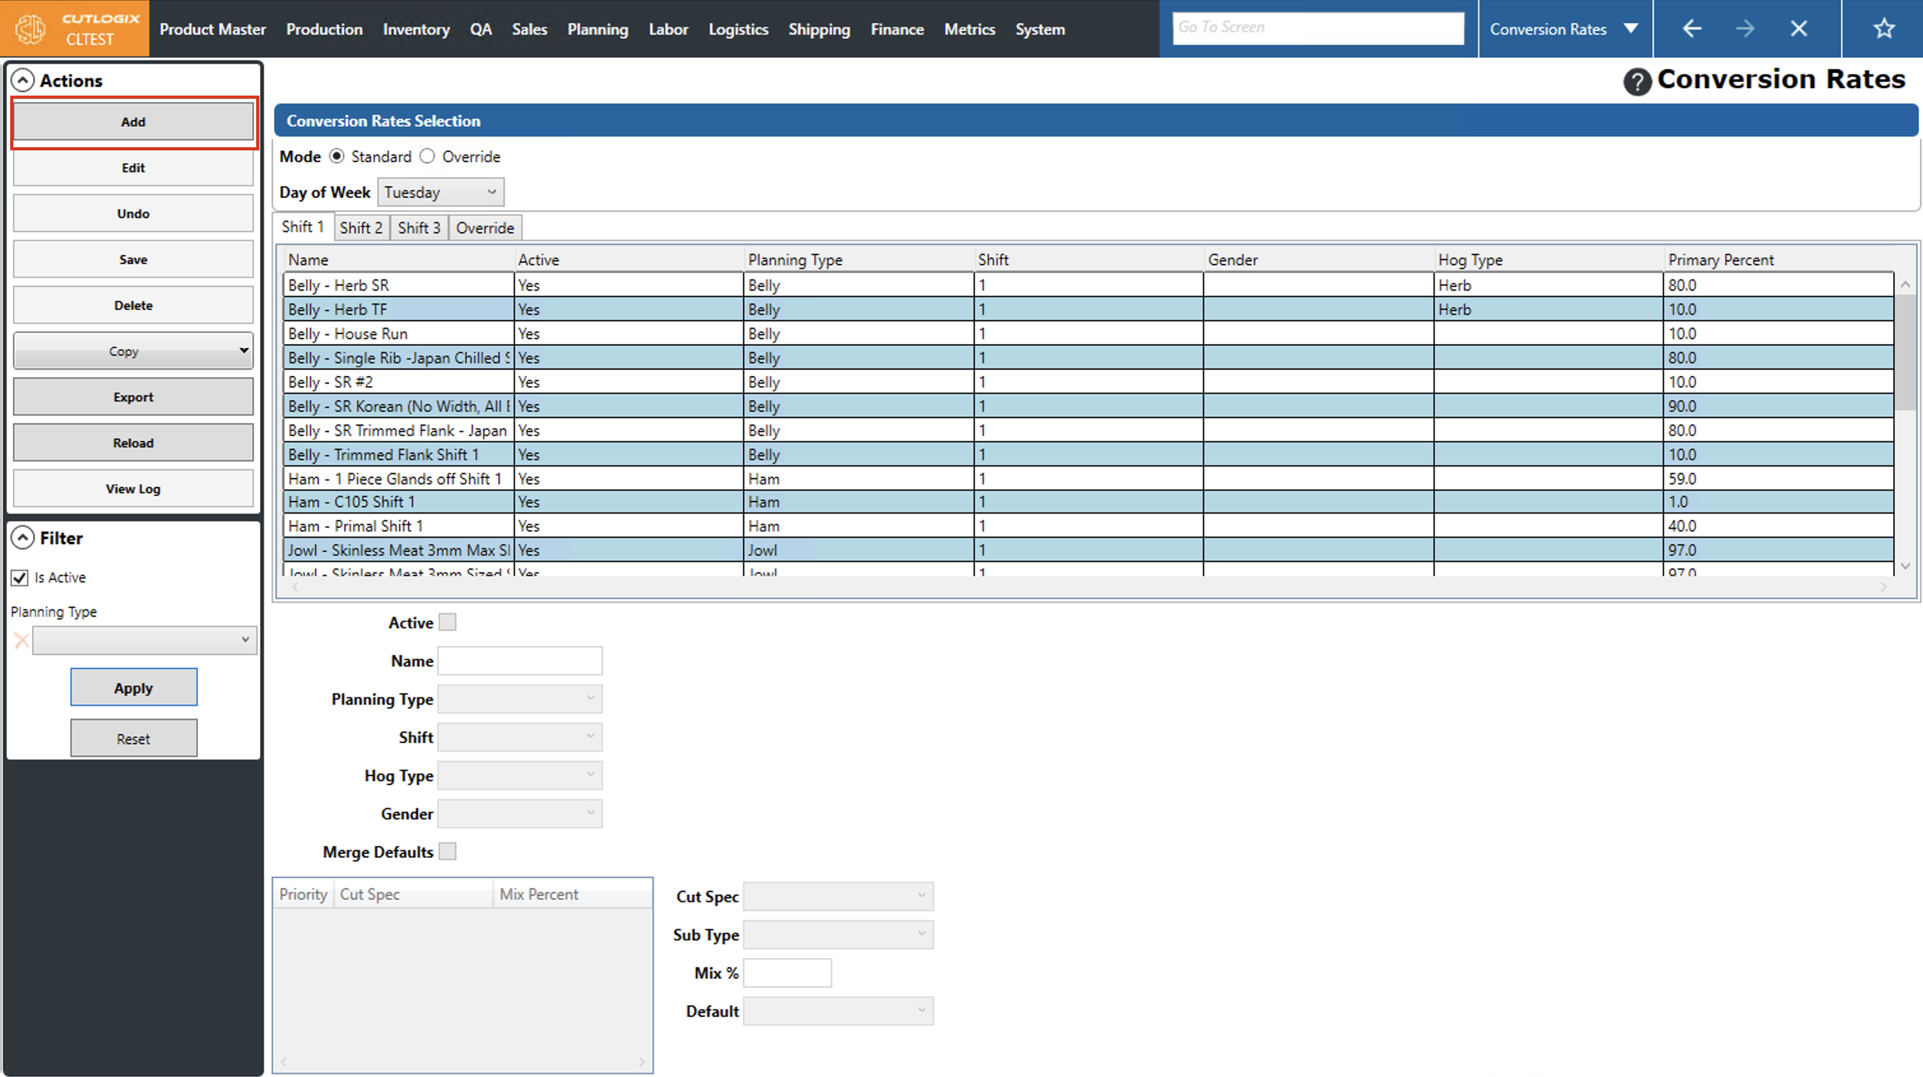Viewport: 1923px width, 1077px height.
Task: Click the Apply filter button
Action: [x=134, y=687]
